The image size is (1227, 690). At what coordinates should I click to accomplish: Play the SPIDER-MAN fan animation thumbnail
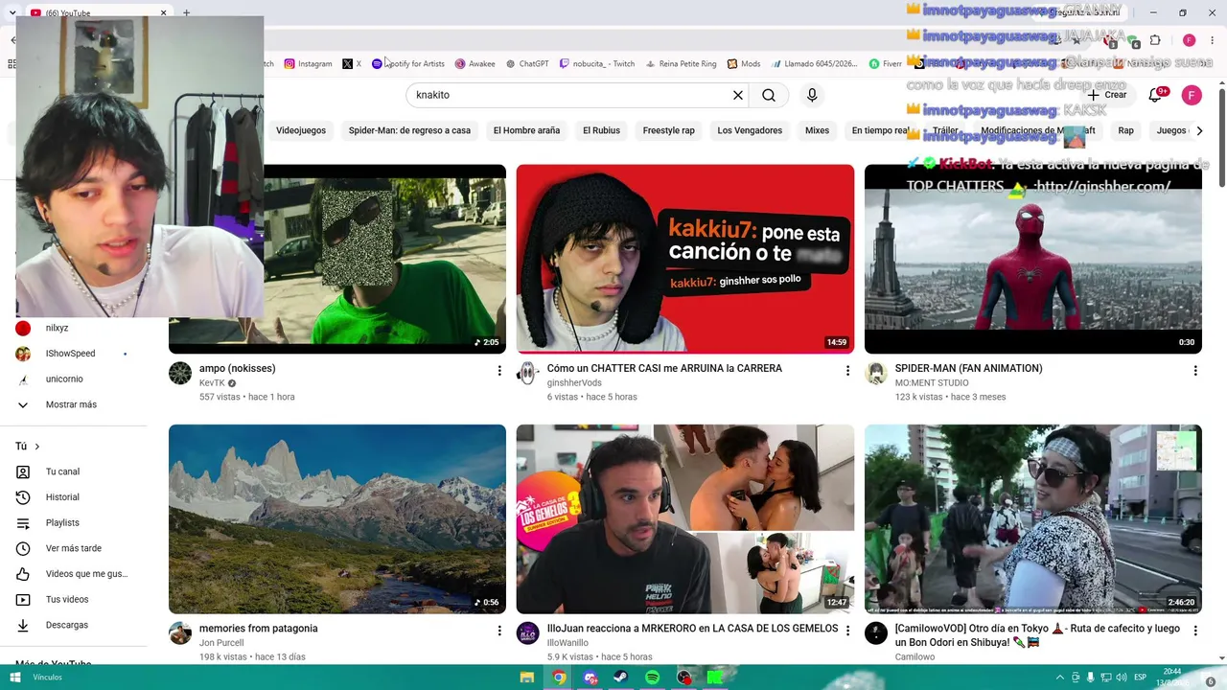click(x=1033, y=259)
